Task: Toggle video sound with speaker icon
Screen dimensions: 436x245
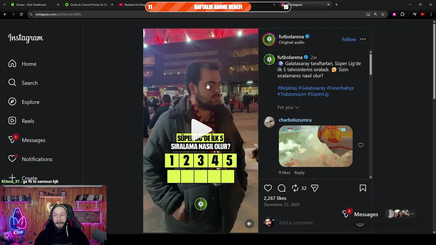Action: [x=249, y=224]
